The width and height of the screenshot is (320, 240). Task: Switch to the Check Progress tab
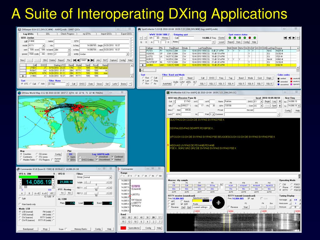coord(67,34)
